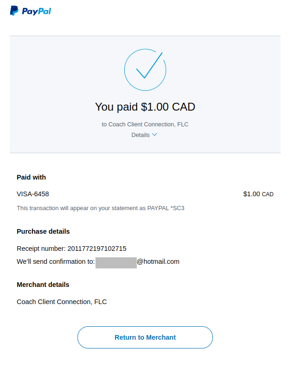The width and height of the screenshot is (294, 367).
Task: Click the PayPal logo icon
Action: tap(14, 11)
